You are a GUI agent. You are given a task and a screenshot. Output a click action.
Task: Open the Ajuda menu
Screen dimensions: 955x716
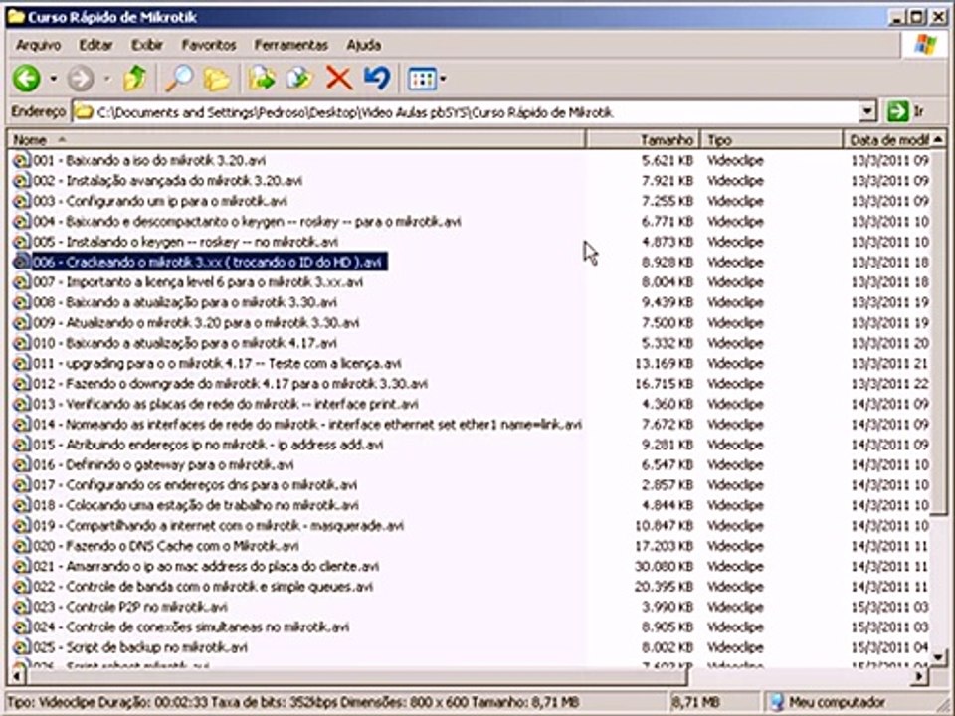[x=364, y=45]
